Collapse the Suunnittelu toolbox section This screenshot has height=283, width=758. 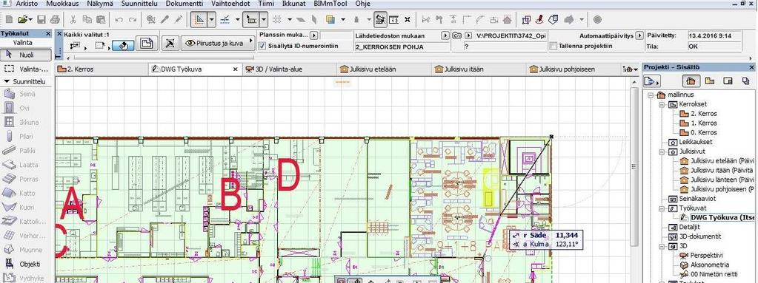[7, 81]
